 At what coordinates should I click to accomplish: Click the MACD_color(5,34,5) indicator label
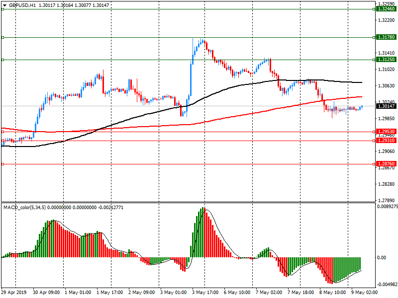[x=25, y=207]
